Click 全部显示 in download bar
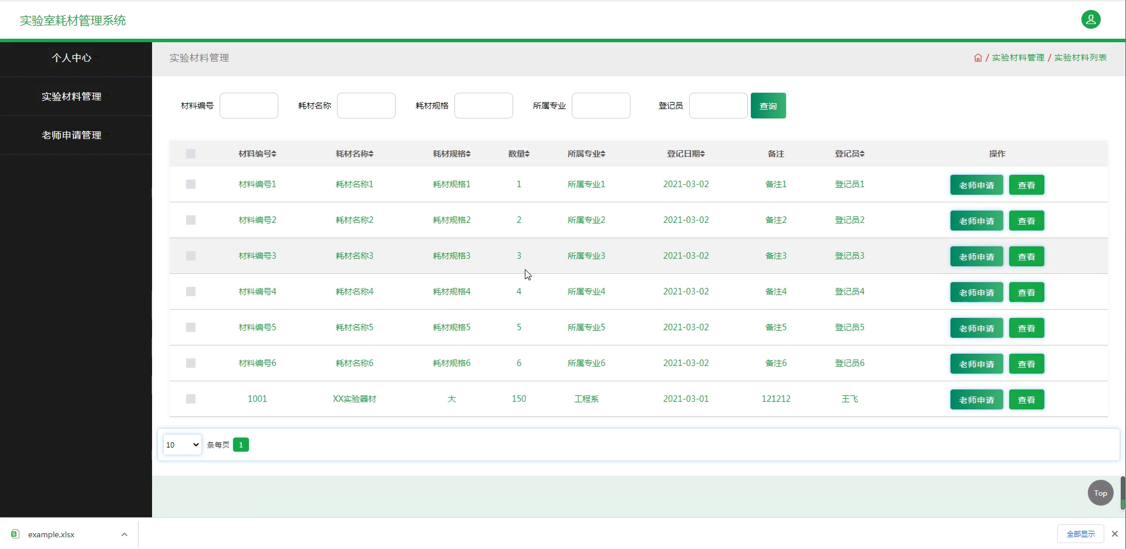Image resolution: width=1126 pixels, height=549 pixels. pyautogui.click(x=1080, y=534)
